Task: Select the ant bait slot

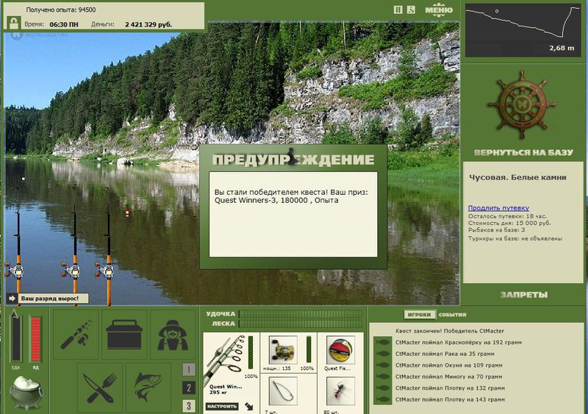Action: [x=340, y=391]
